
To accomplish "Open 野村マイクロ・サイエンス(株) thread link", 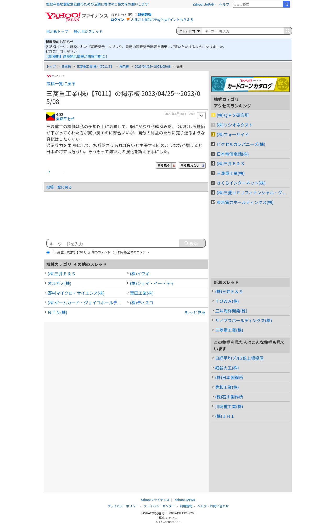I will pyautogui.click(x=76, y=293).
